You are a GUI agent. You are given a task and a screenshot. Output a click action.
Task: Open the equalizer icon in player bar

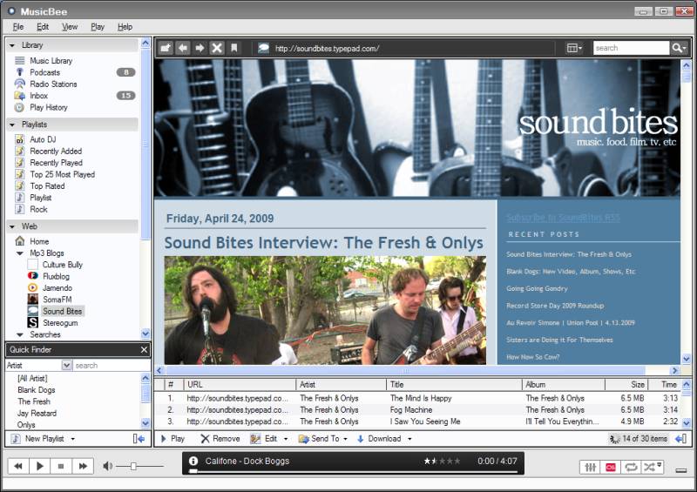coord(591,467)
